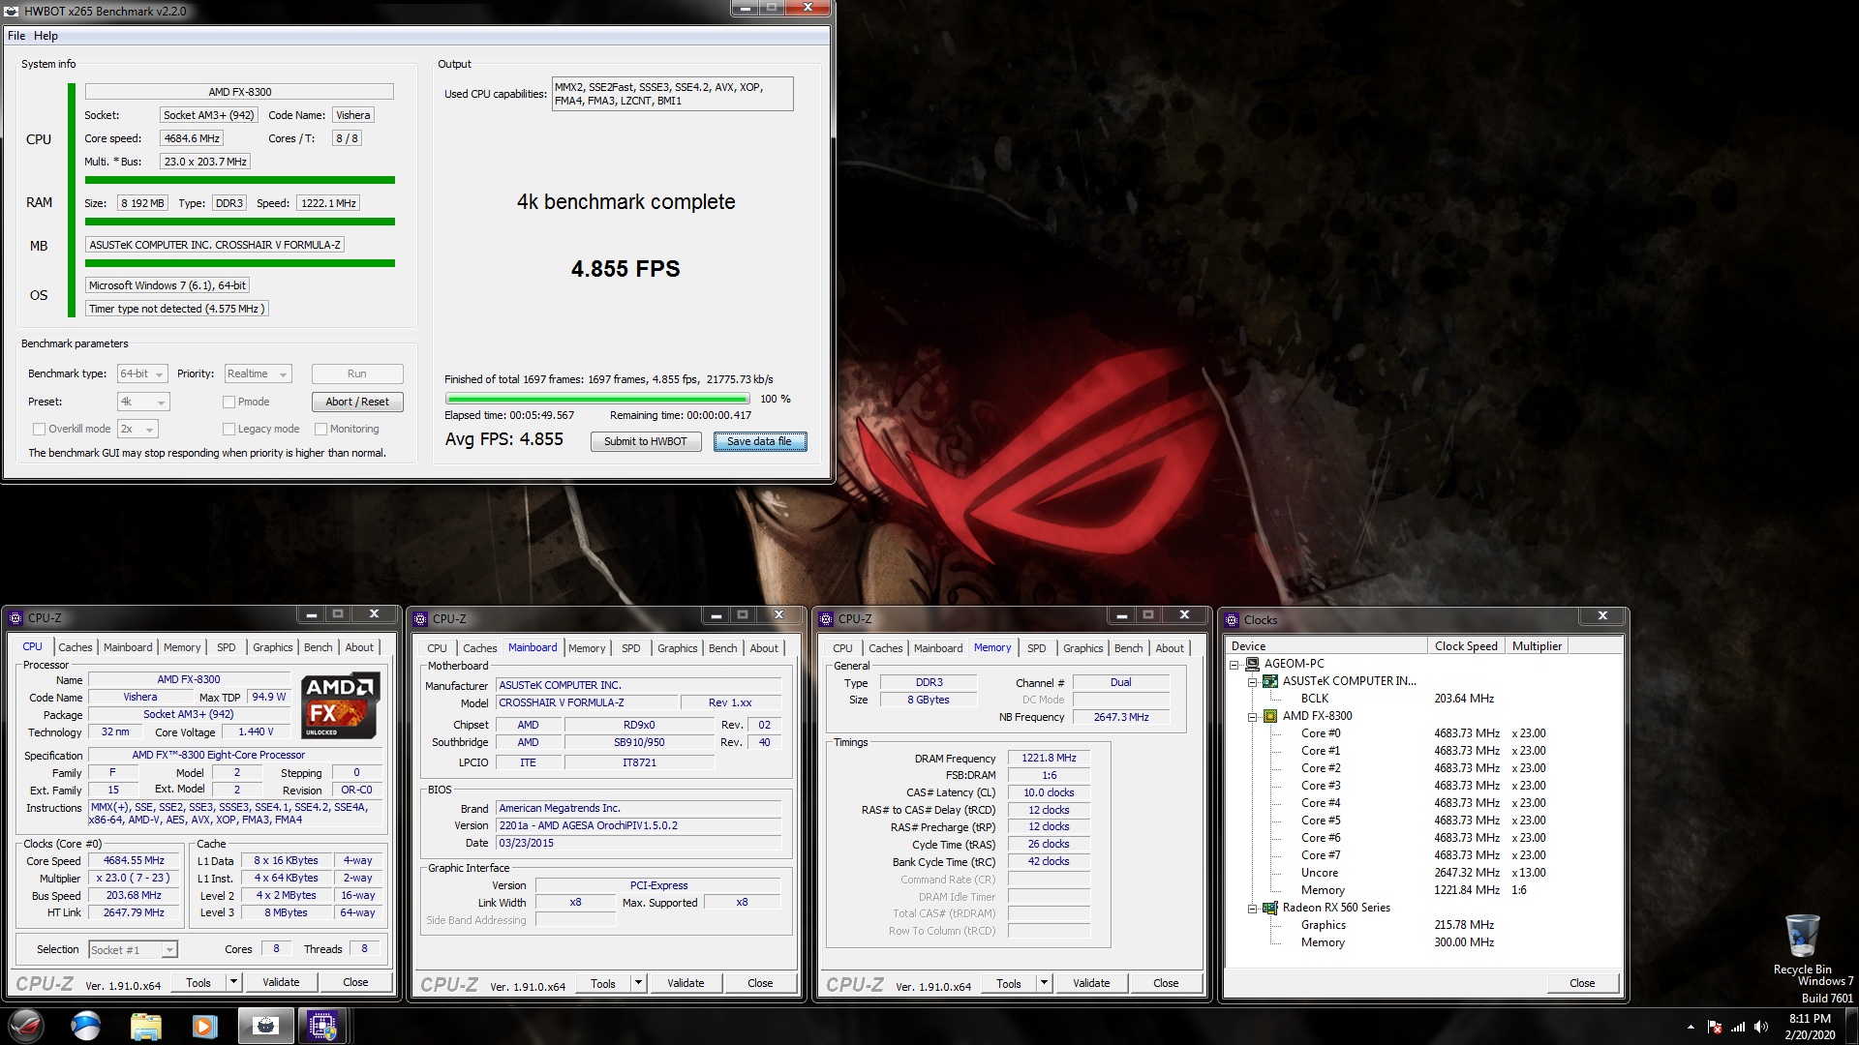Click BIOS Version 2201a field
Viewport: 1859px width, 1045px height.
[x=638, y=825]
